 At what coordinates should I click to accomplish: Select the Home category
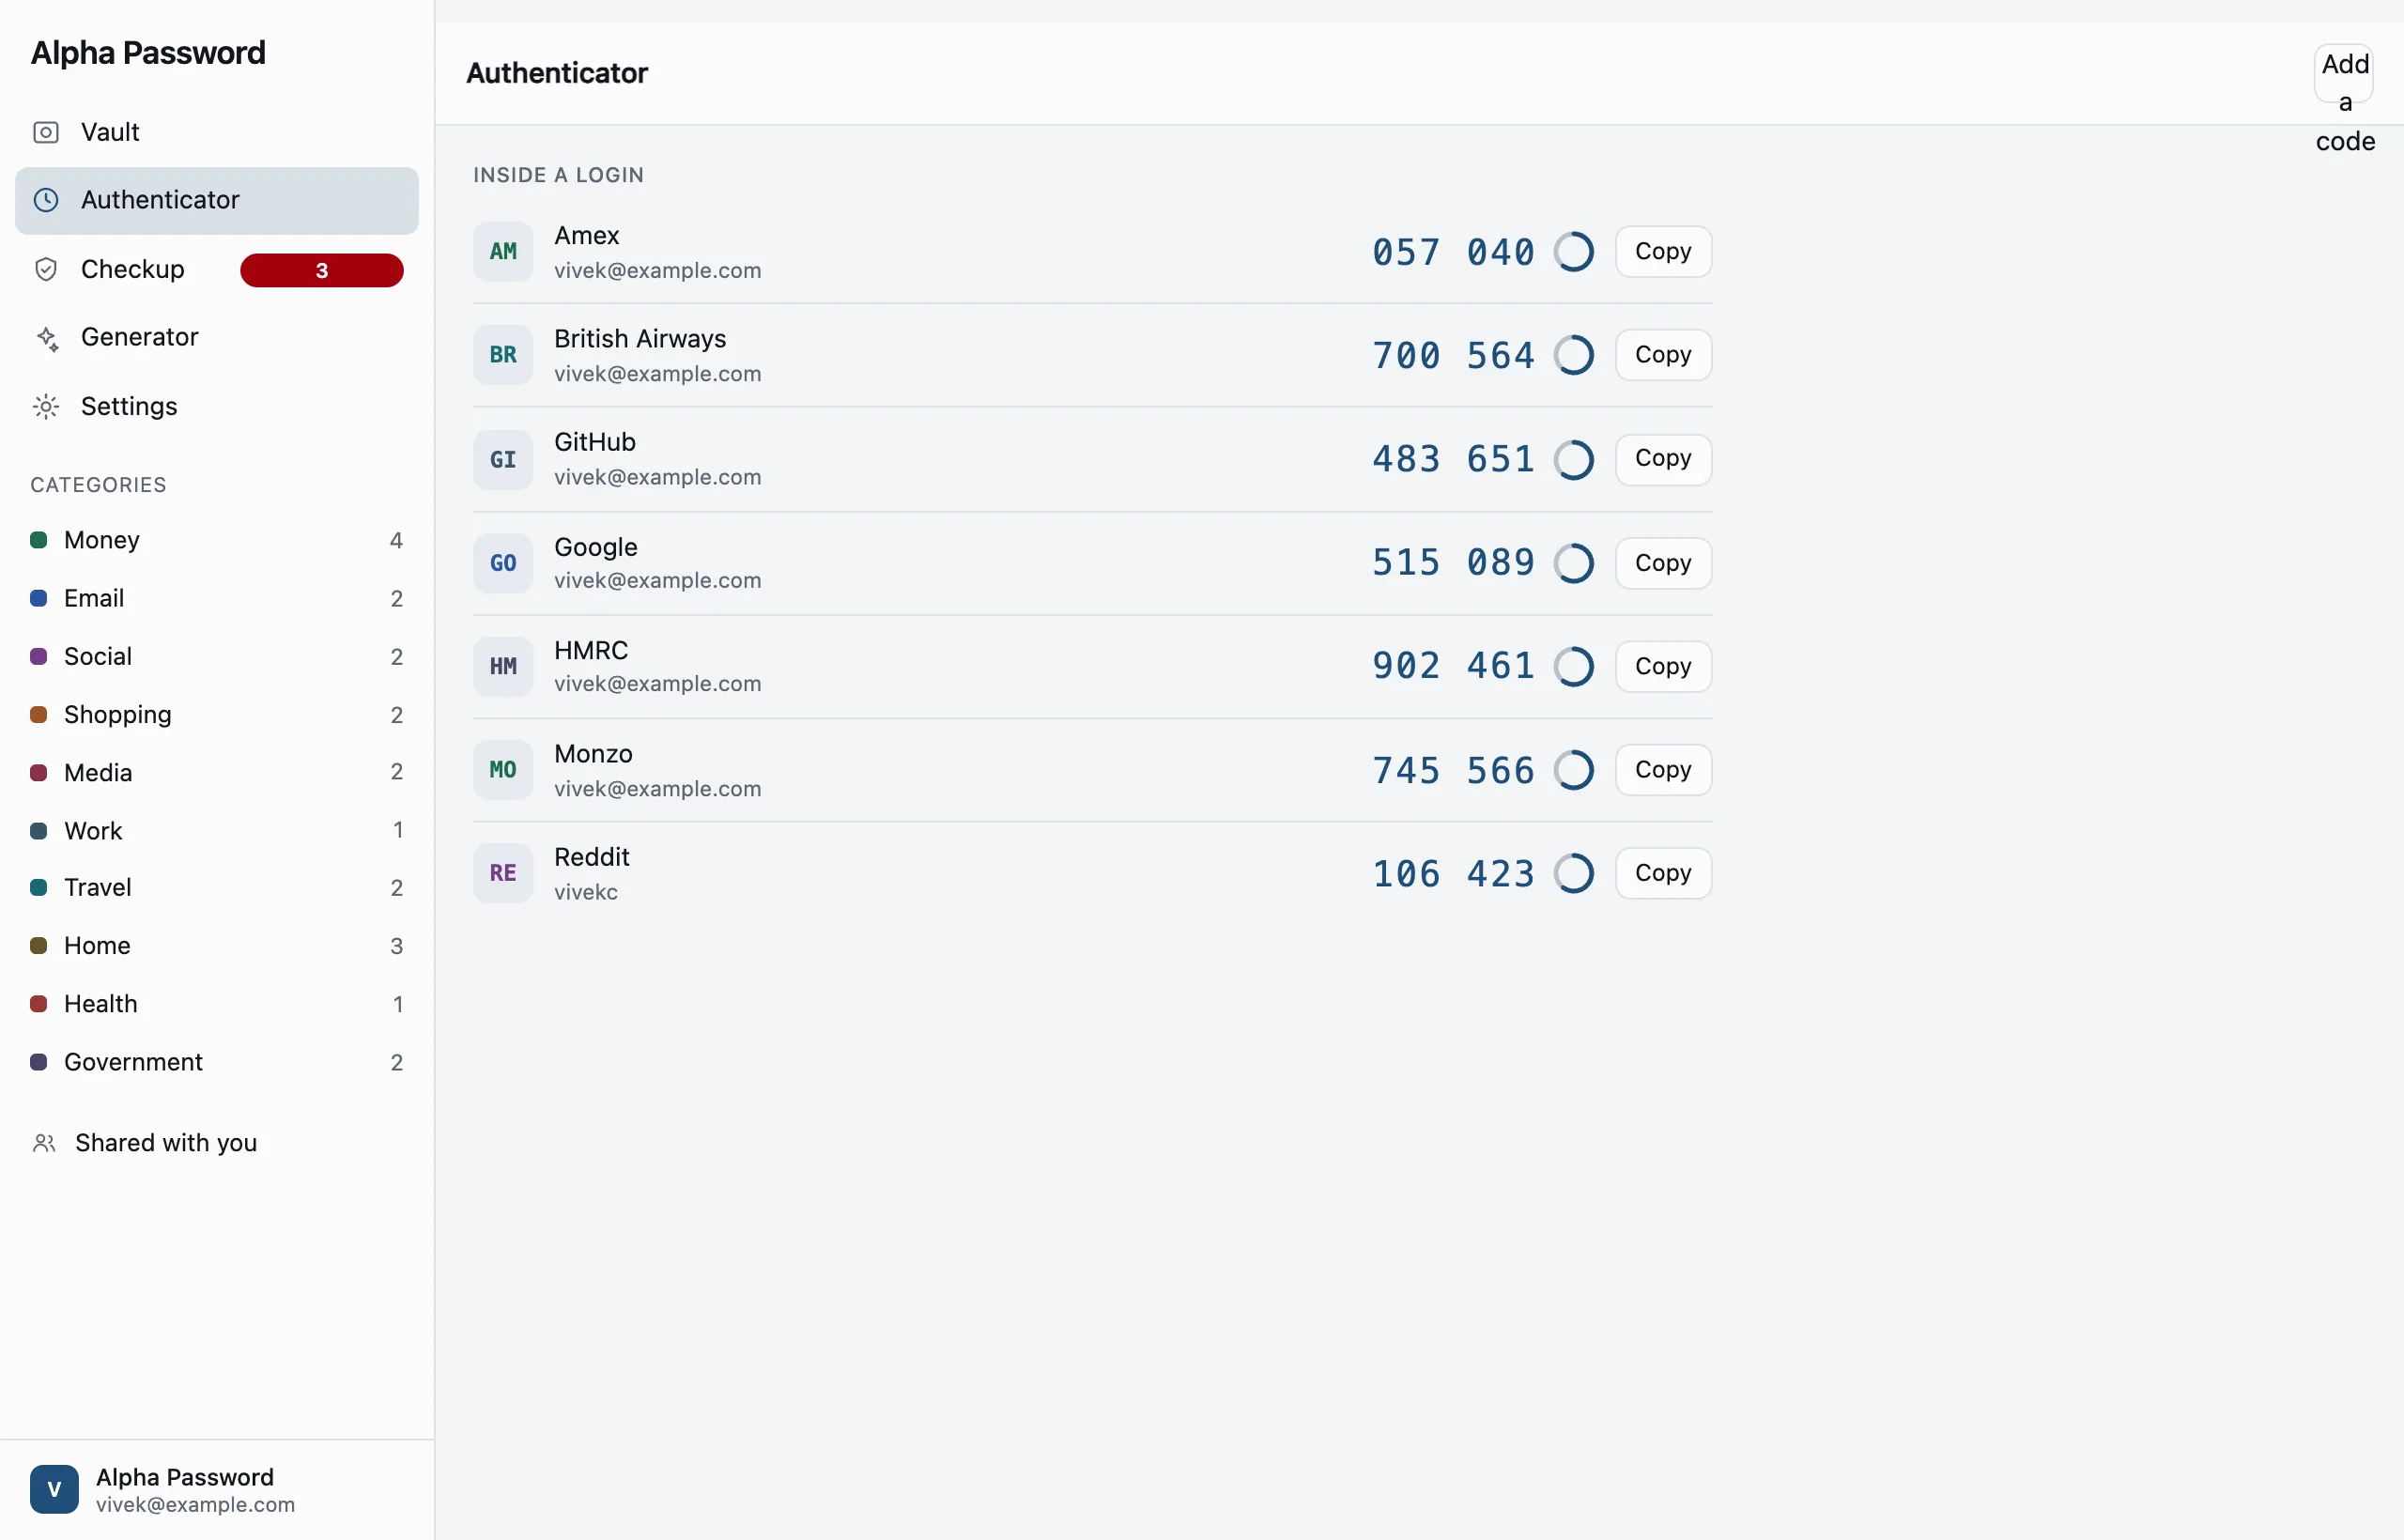click(217, 945)
